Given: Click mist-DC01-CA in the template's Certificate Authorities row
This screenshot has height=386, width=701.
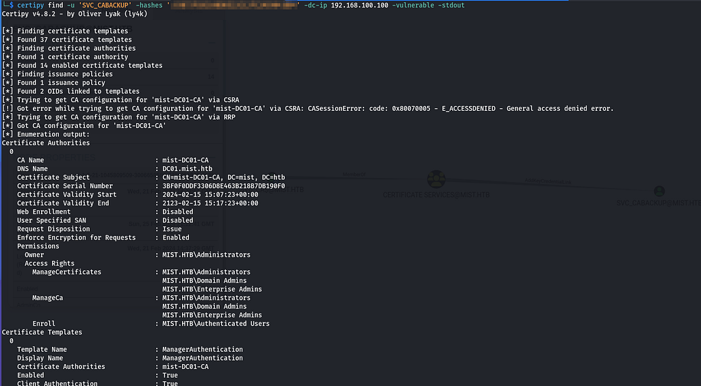Looking at the screenshot, I should (185, 367).
